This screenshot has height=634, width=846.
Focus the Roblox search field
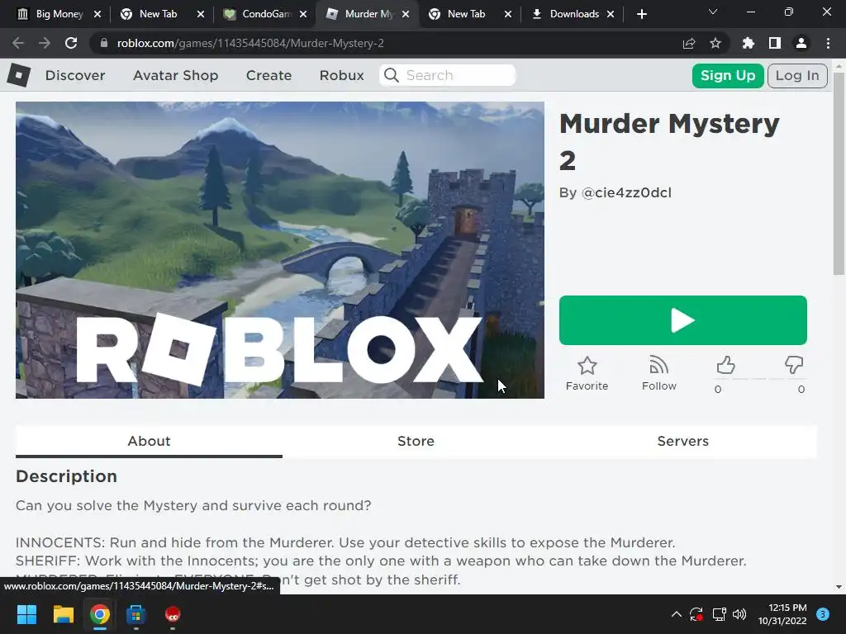tap(448, 75)
